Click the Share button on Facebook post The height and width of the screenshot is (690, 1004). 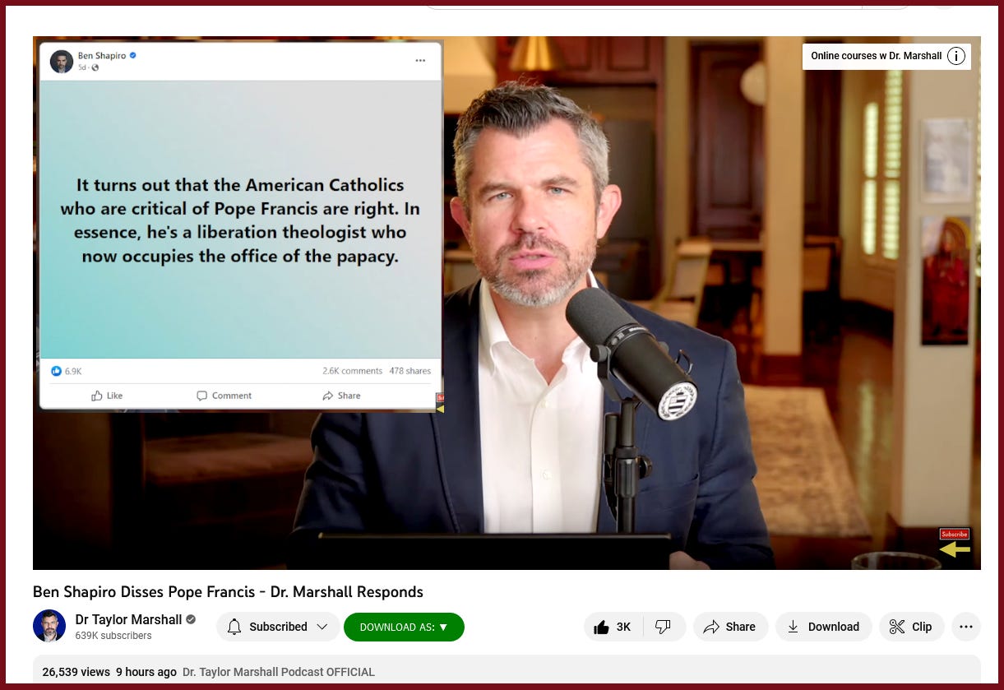coord(341,396)
